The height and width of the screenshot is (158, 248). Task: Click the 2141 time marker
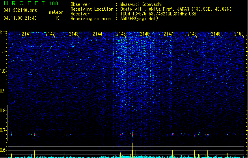pos(26,34)
